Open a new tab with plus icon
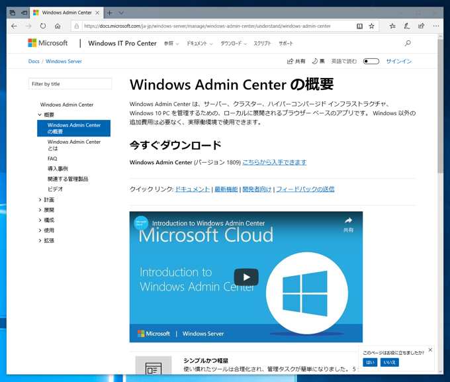Screen dimensions: 450x382 tap(109, 13)
